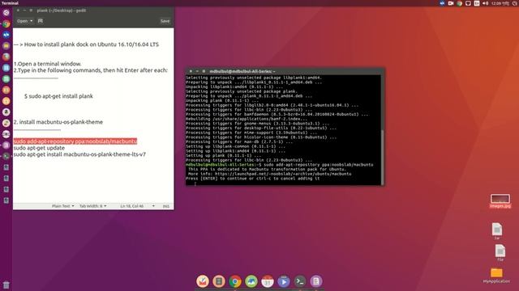Click the terminal scrollbar handle
The height and width of the screenshot is (291, 519).
(x=382, y=157)
